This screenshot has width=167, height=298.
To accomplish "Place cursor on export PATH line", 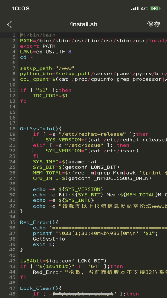I will [x=37, y=46].
